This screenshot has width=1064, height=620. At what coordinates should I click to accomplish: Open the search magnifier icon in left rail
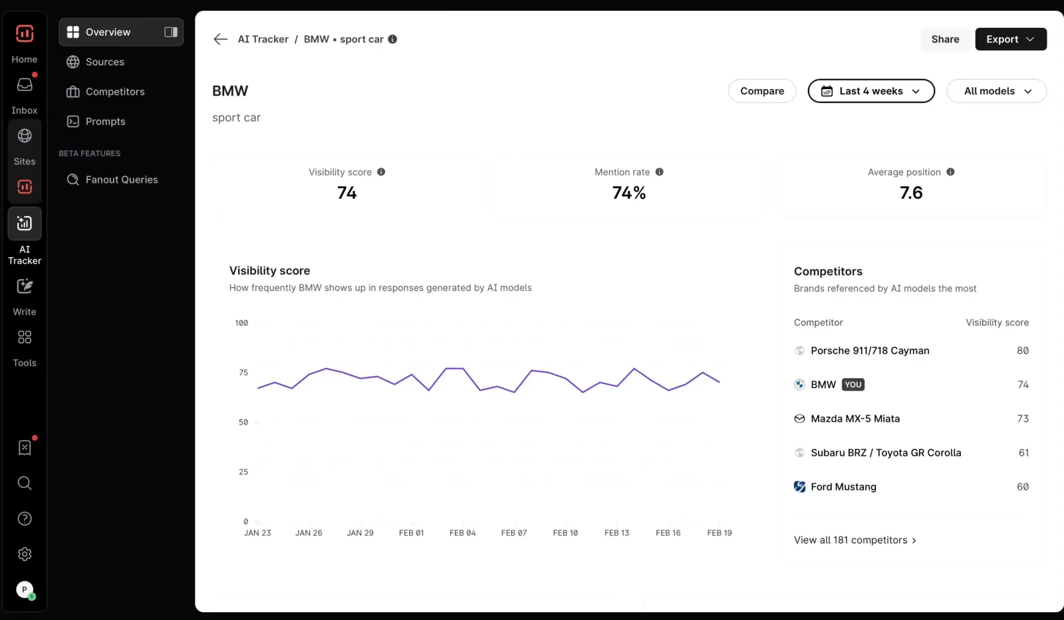(25, 483)
